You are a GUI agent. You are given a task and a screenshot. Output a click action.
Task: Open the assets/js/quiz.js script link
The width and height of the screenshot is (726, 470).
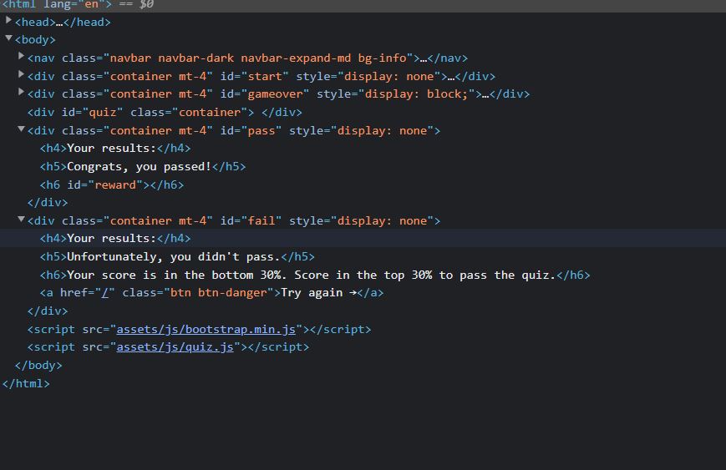[175, 347]
